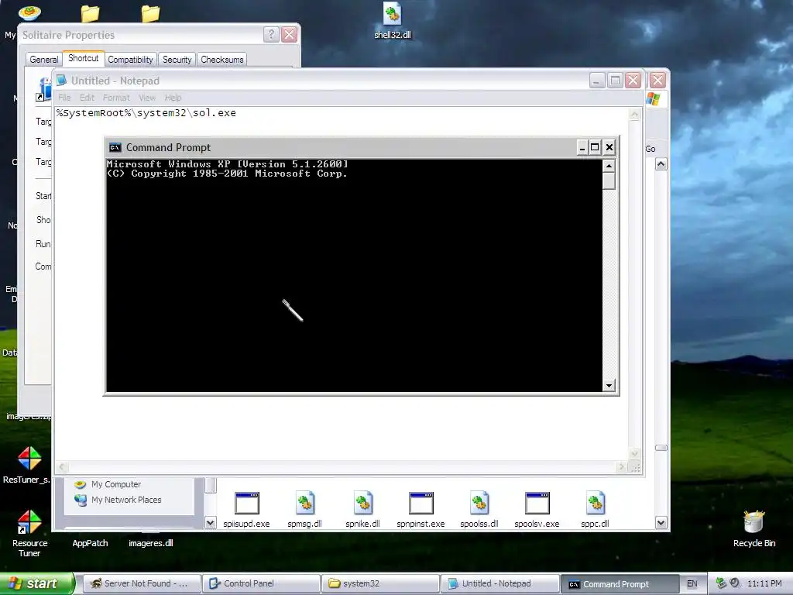793x595 pixels.
Task: Switch to the Security tab
Action: point(177,59)
